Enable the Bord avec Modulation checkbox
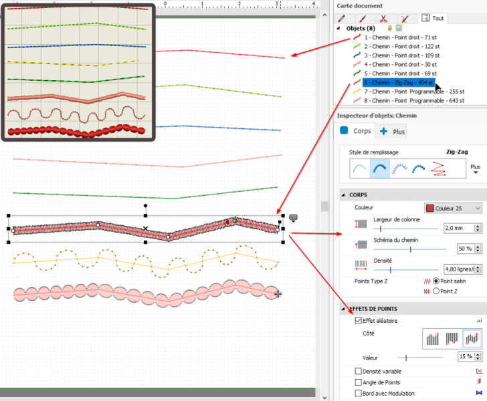This screenshot has width=487, height=401. [358, 393]
